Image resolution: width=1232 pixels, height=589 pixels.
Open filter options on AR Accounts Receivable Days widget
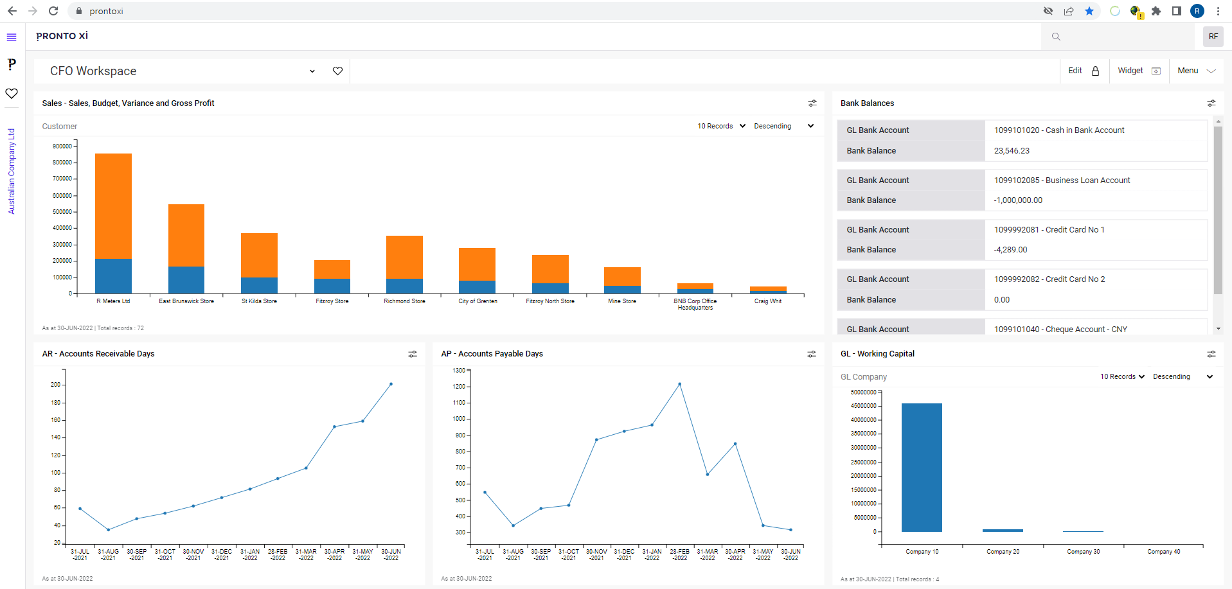(x=412, y=354)
